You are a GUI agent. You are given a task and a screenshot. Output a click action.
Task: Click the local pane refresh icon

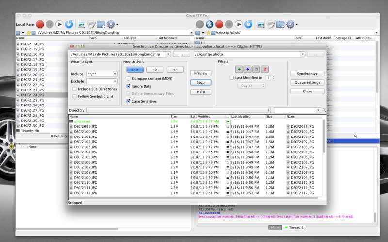[69, 24]
